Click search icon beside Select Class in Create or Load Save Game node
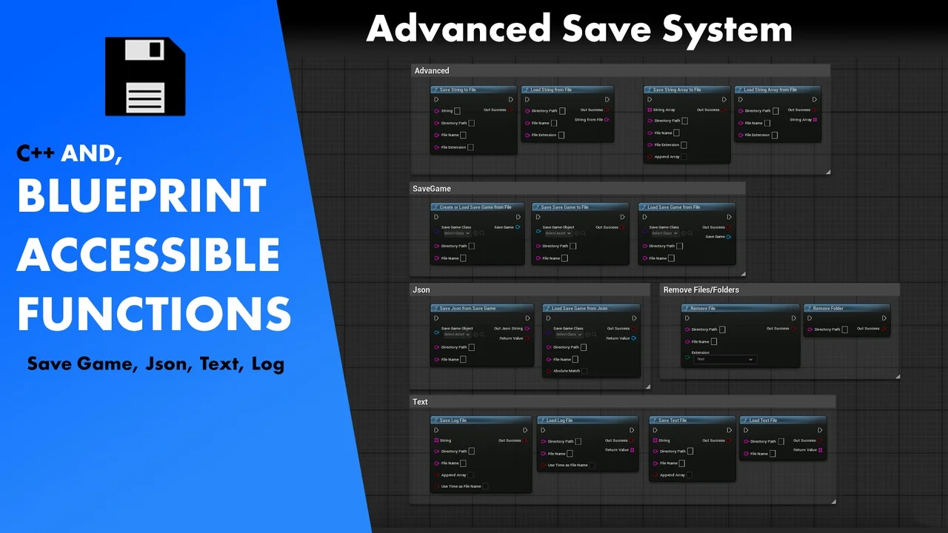The image size is (948, 533). (482, 233)
